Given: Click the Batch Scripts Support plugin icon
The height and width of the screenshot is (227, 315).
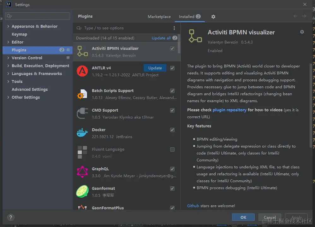Looking at the screenshot, I should [x=82, y=94].
